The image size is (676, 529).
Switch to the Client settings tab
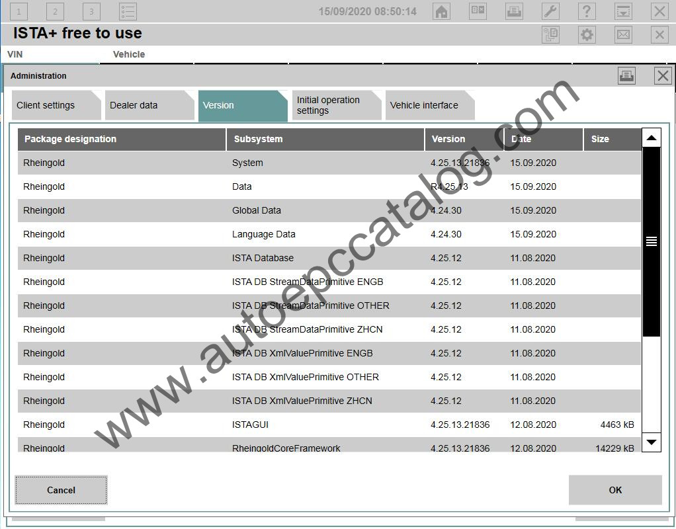[x=56, y=105]
